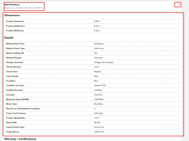The image size is (189, 141).
Task: Click the Battery Power Type label
Action: (15, 48)
